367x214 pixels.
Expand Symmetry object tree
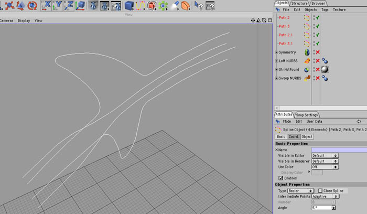[x=276, y=52]
